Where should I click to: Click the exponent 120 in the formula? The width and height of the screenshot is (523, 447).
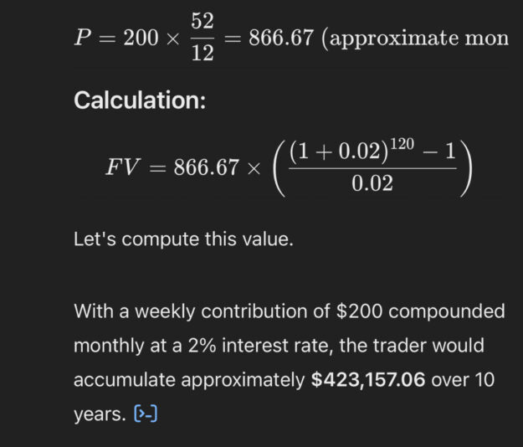tap(403, 143)
